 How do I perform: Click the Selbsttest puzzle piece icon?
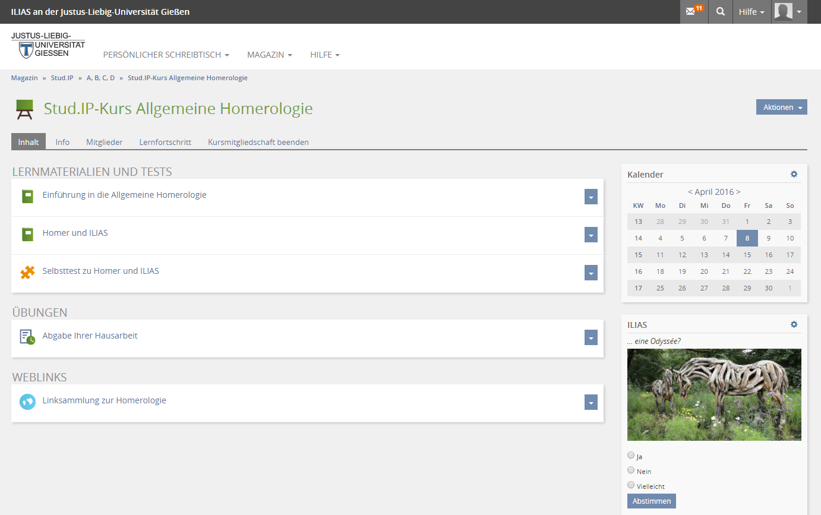point(27,272)
